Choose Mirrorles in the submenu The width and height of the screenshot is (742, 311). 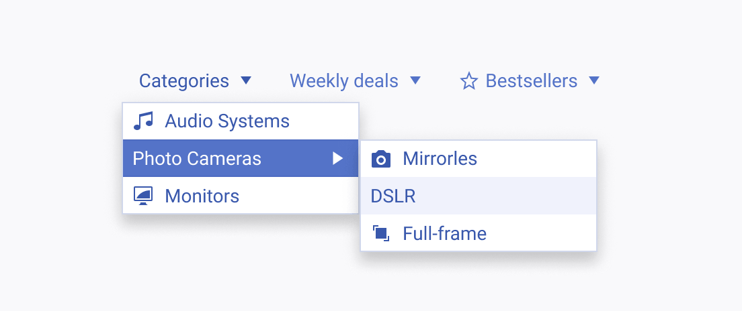point(479,159)
